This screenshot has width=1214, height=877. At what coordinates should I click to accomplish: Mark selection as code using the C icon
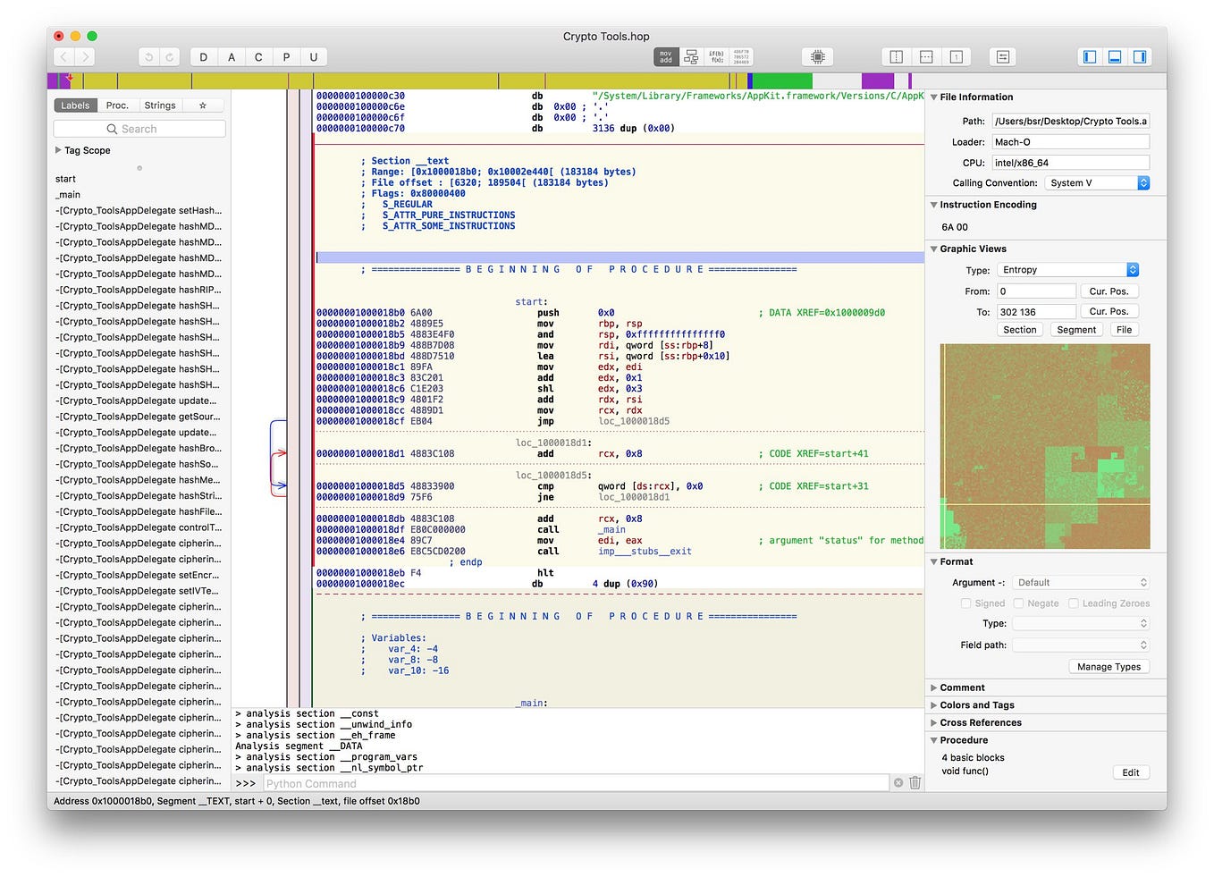click(x=258, y=56)
